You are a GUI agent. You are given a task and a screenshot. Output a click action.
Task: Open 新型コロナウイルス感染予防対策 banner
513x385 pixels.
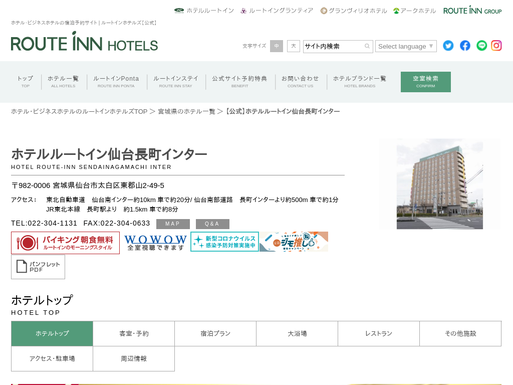[x=225, y=242]
